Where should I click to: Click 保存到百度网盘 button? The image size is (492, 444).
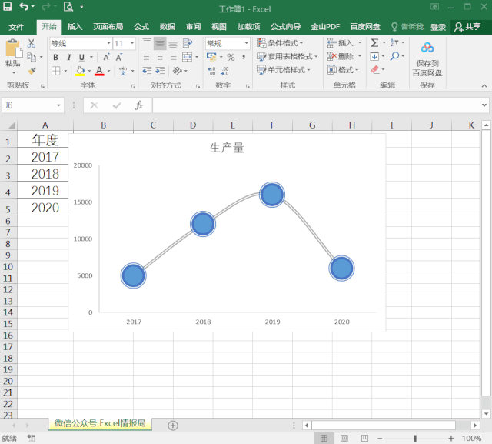pyautogui.click(x=427, y=59)
